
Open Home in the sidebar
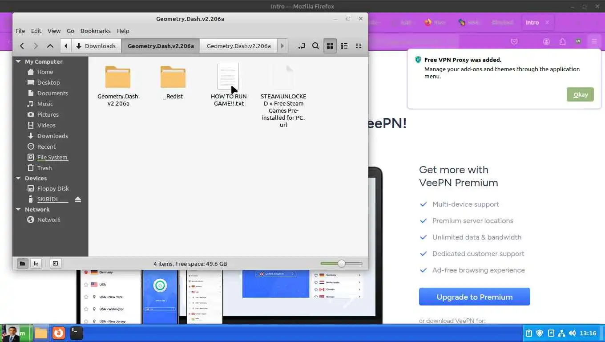pyautogui.click(x=45, y=72)
